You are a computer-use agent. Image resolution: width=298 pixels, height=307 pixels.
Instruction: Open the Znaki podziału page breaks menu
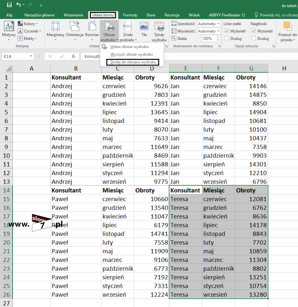pos(128,31)
